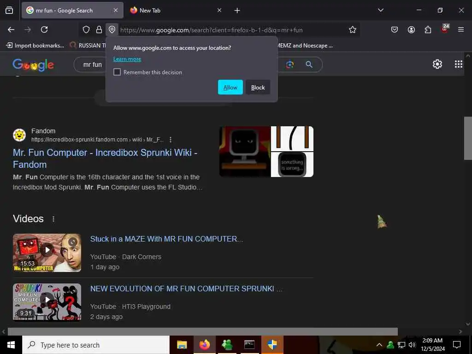This screenshot has width=472, height=354.
Task: Click the vertical page scrollbar thumb
Action: pyautogui.click(x=468, y=138)
